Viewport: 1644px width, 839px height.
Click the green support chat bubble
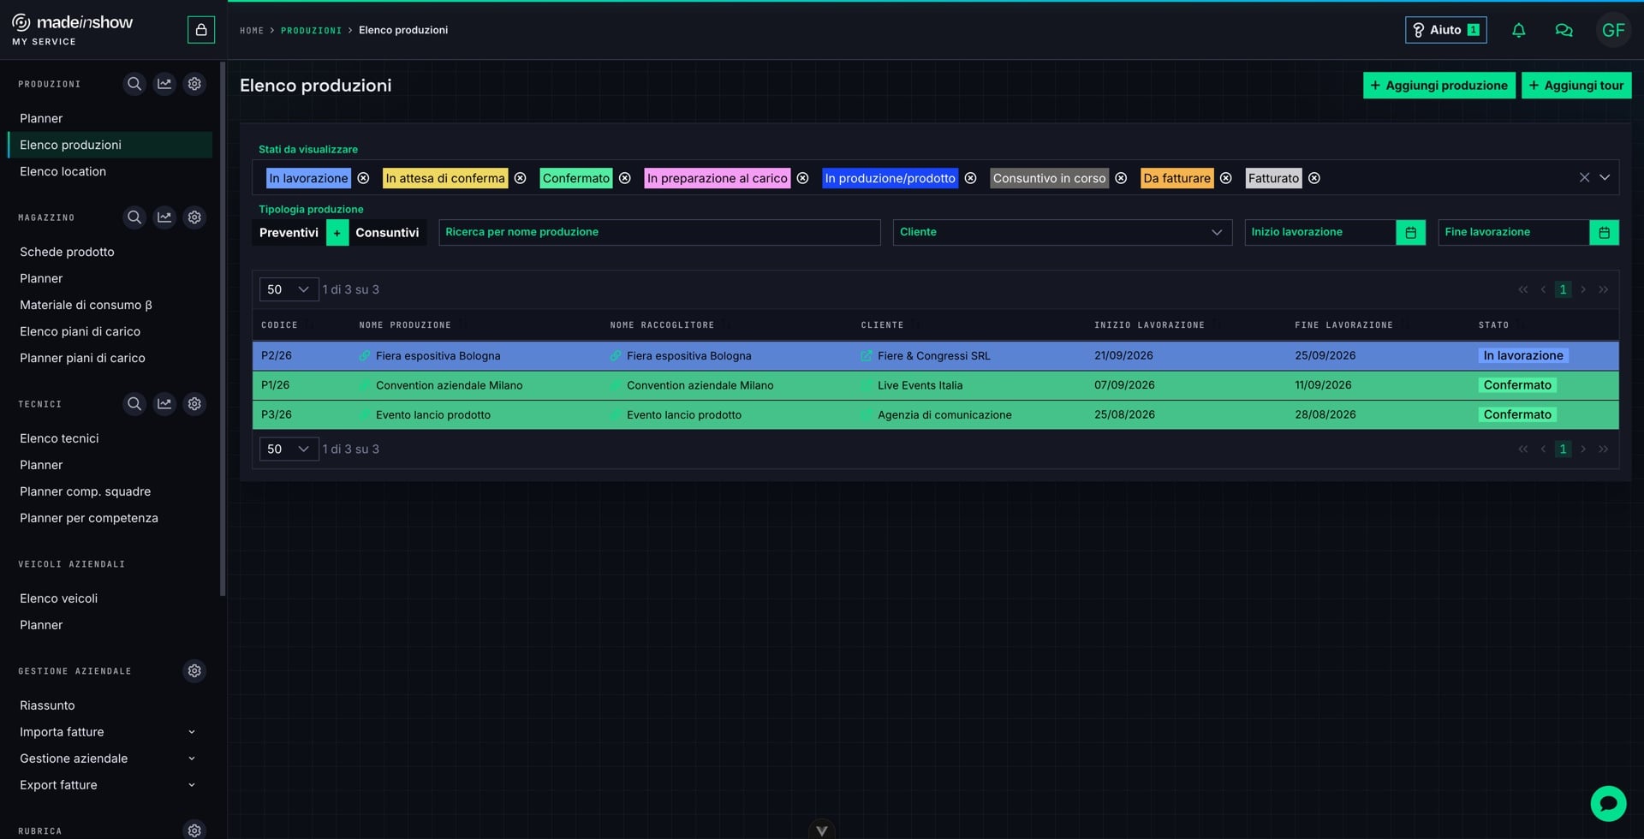coord(1608,803)
